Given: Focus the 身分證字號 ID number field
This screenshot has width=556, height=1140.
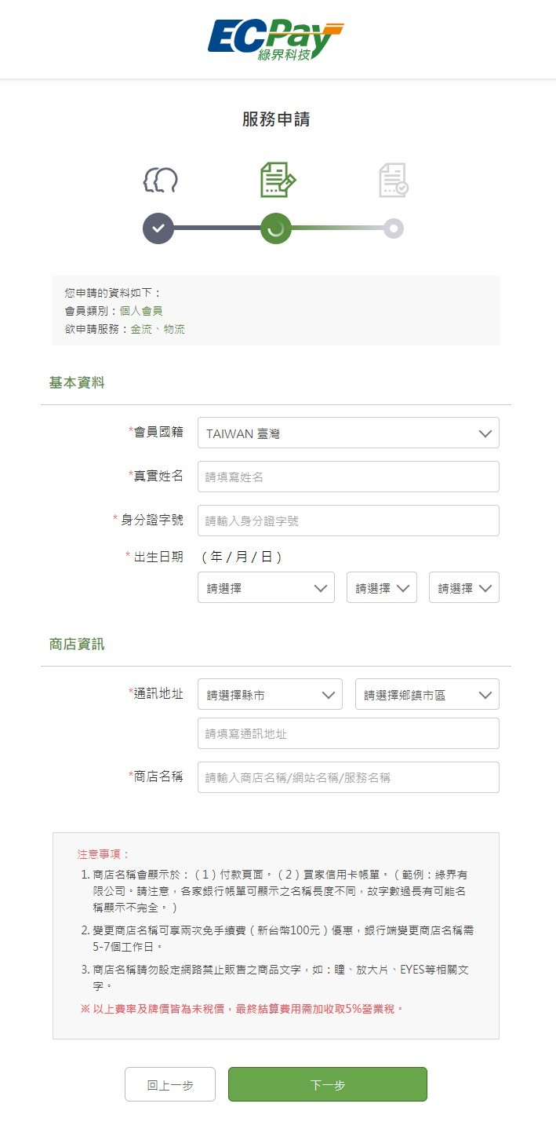Looking at the screenshot, I should coord(348,521).
